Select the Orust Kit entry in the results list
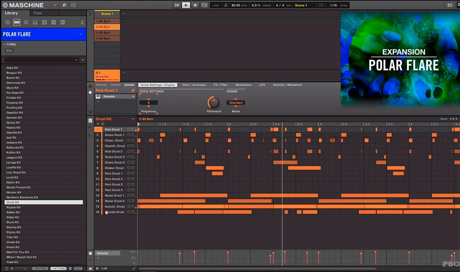The width and height of the screenshot is (460, 272). click(43, 202)
